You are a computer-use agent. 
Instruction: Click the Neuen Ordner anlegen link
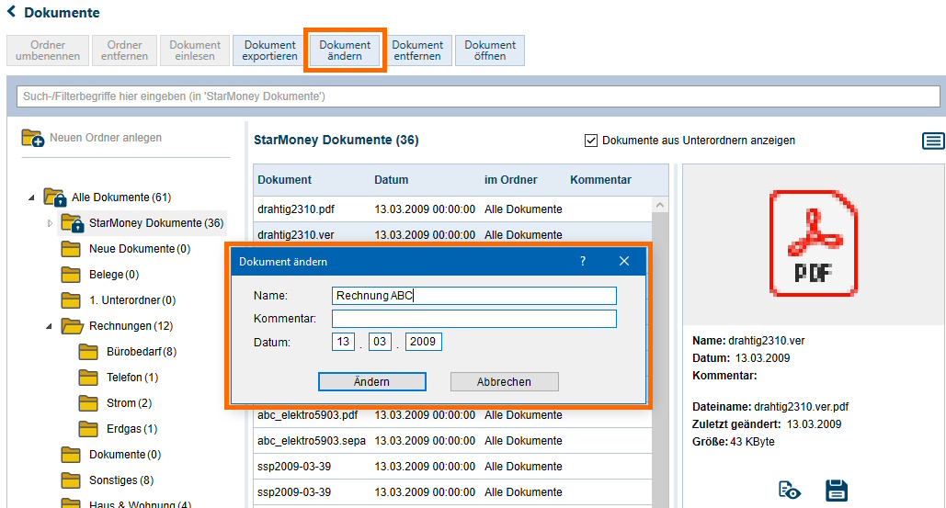coord(106,138)
